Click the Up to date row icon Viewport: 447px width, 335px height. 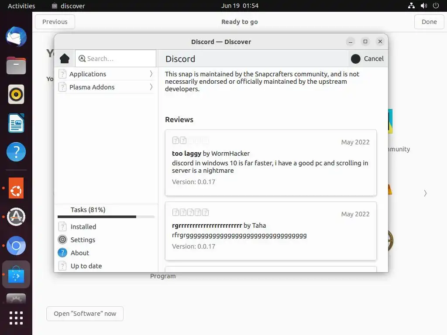[x=62, y=266]
